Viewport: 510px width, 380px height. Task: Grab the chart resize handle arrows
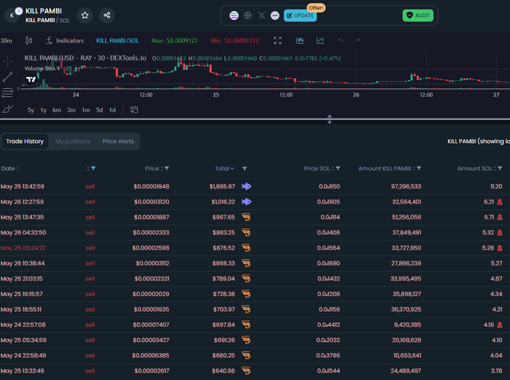tap(329, 119)
